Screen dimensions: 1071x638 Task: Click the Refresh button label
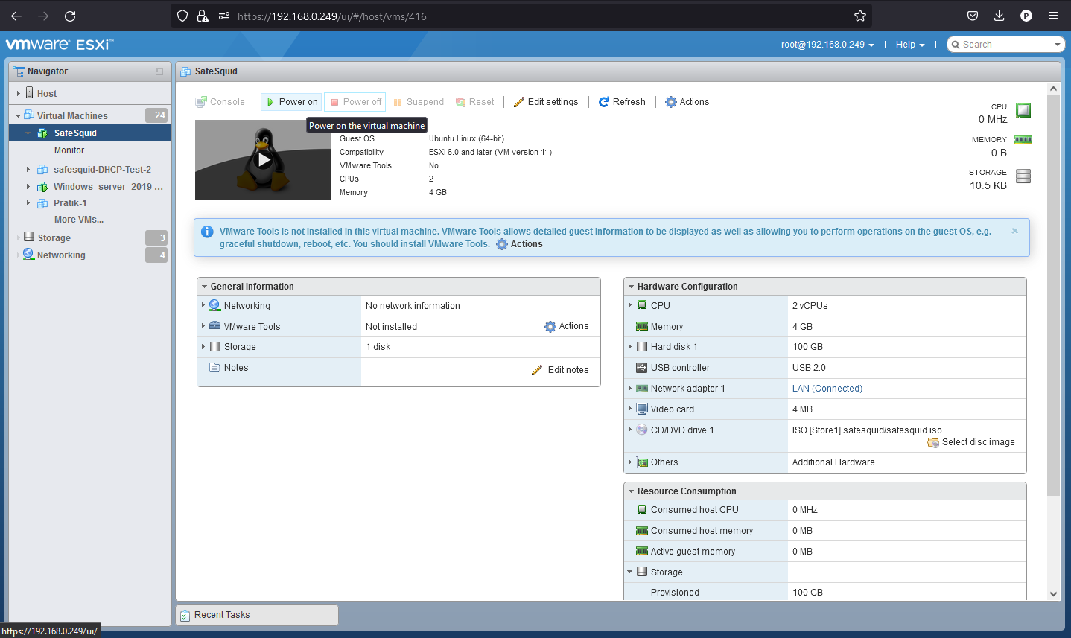(629, 102)
